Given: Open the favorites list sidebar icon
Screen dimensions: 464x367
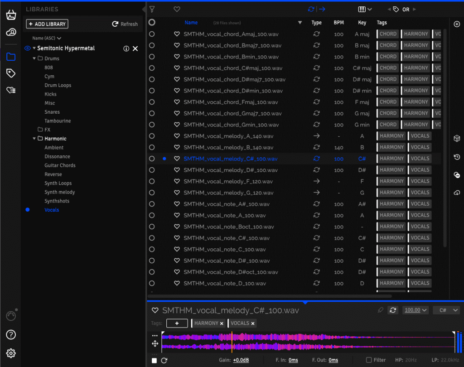Looking at the screenshot, I should click(x=11, y=90).
